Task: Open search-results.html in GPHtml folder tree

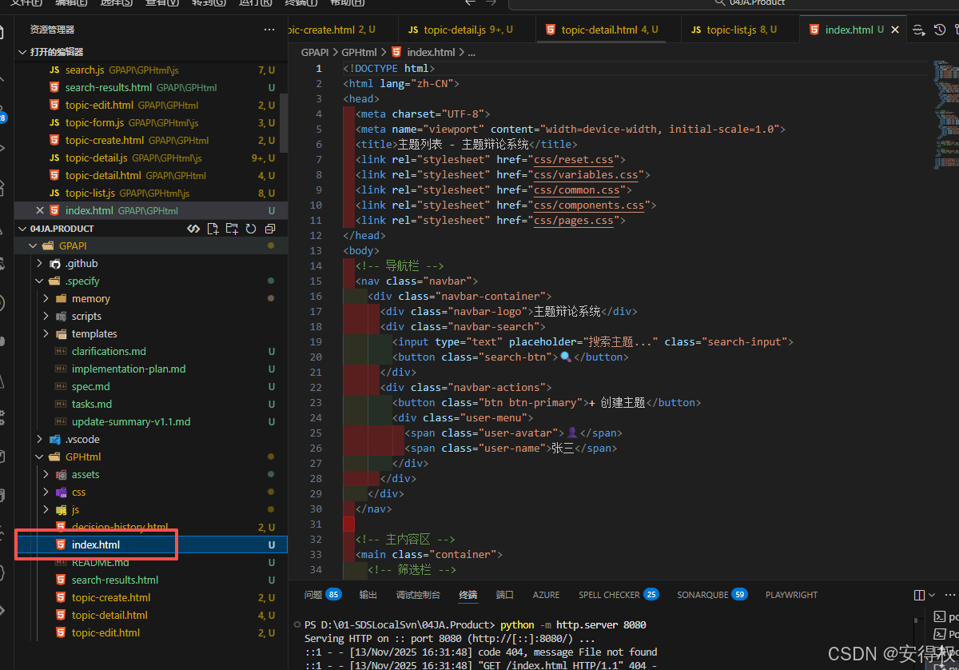Action: pos(115,580)
